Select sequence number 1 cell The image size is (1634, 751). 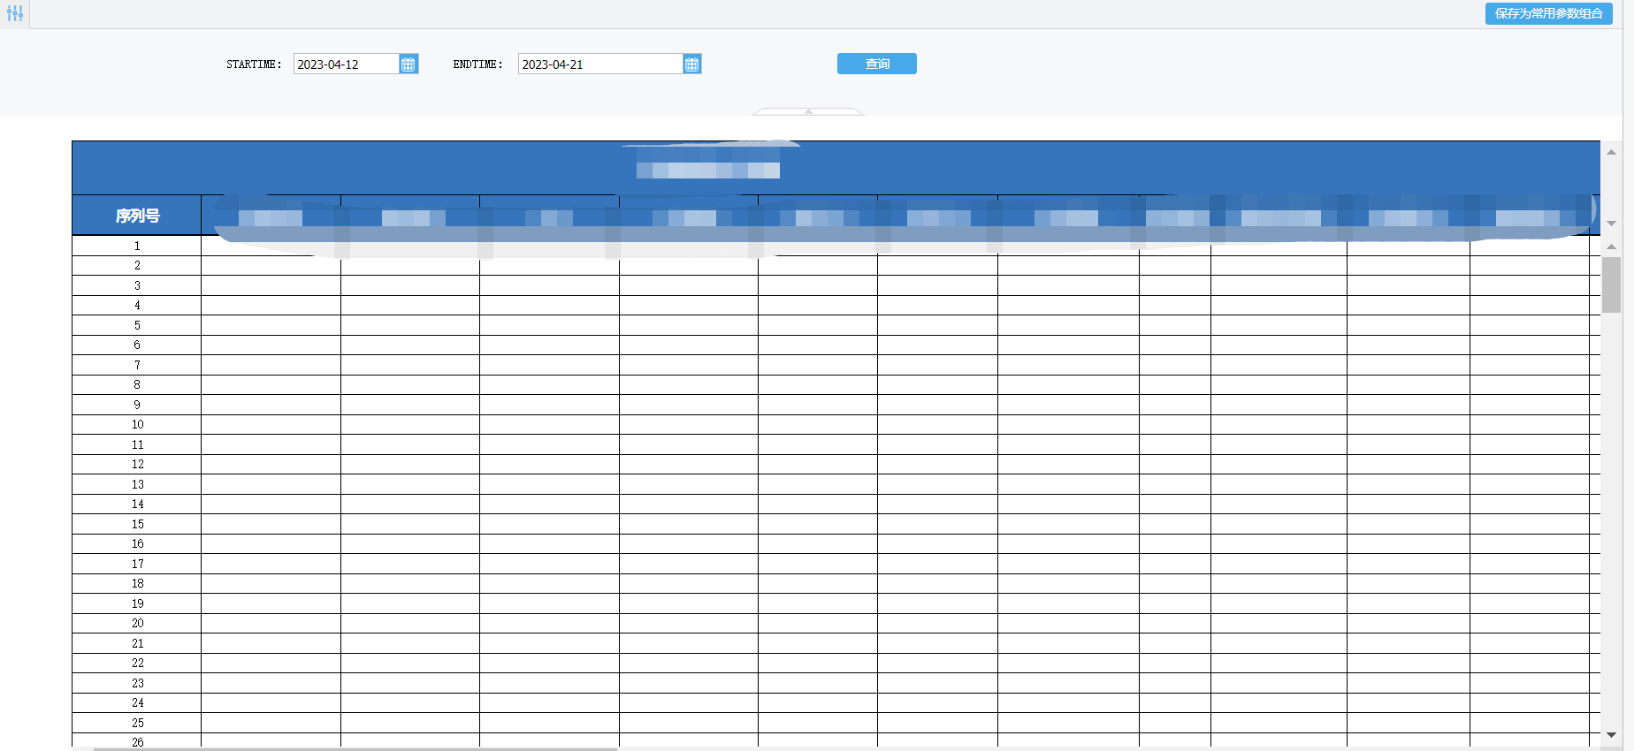point(137,246)
